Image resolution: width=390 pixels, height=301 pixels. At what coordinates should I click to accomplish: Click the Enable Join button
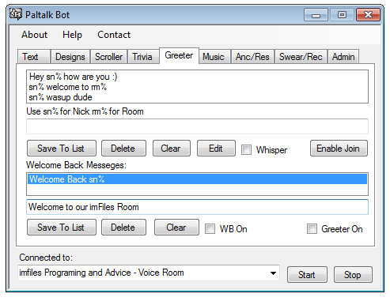coord(339,149)
